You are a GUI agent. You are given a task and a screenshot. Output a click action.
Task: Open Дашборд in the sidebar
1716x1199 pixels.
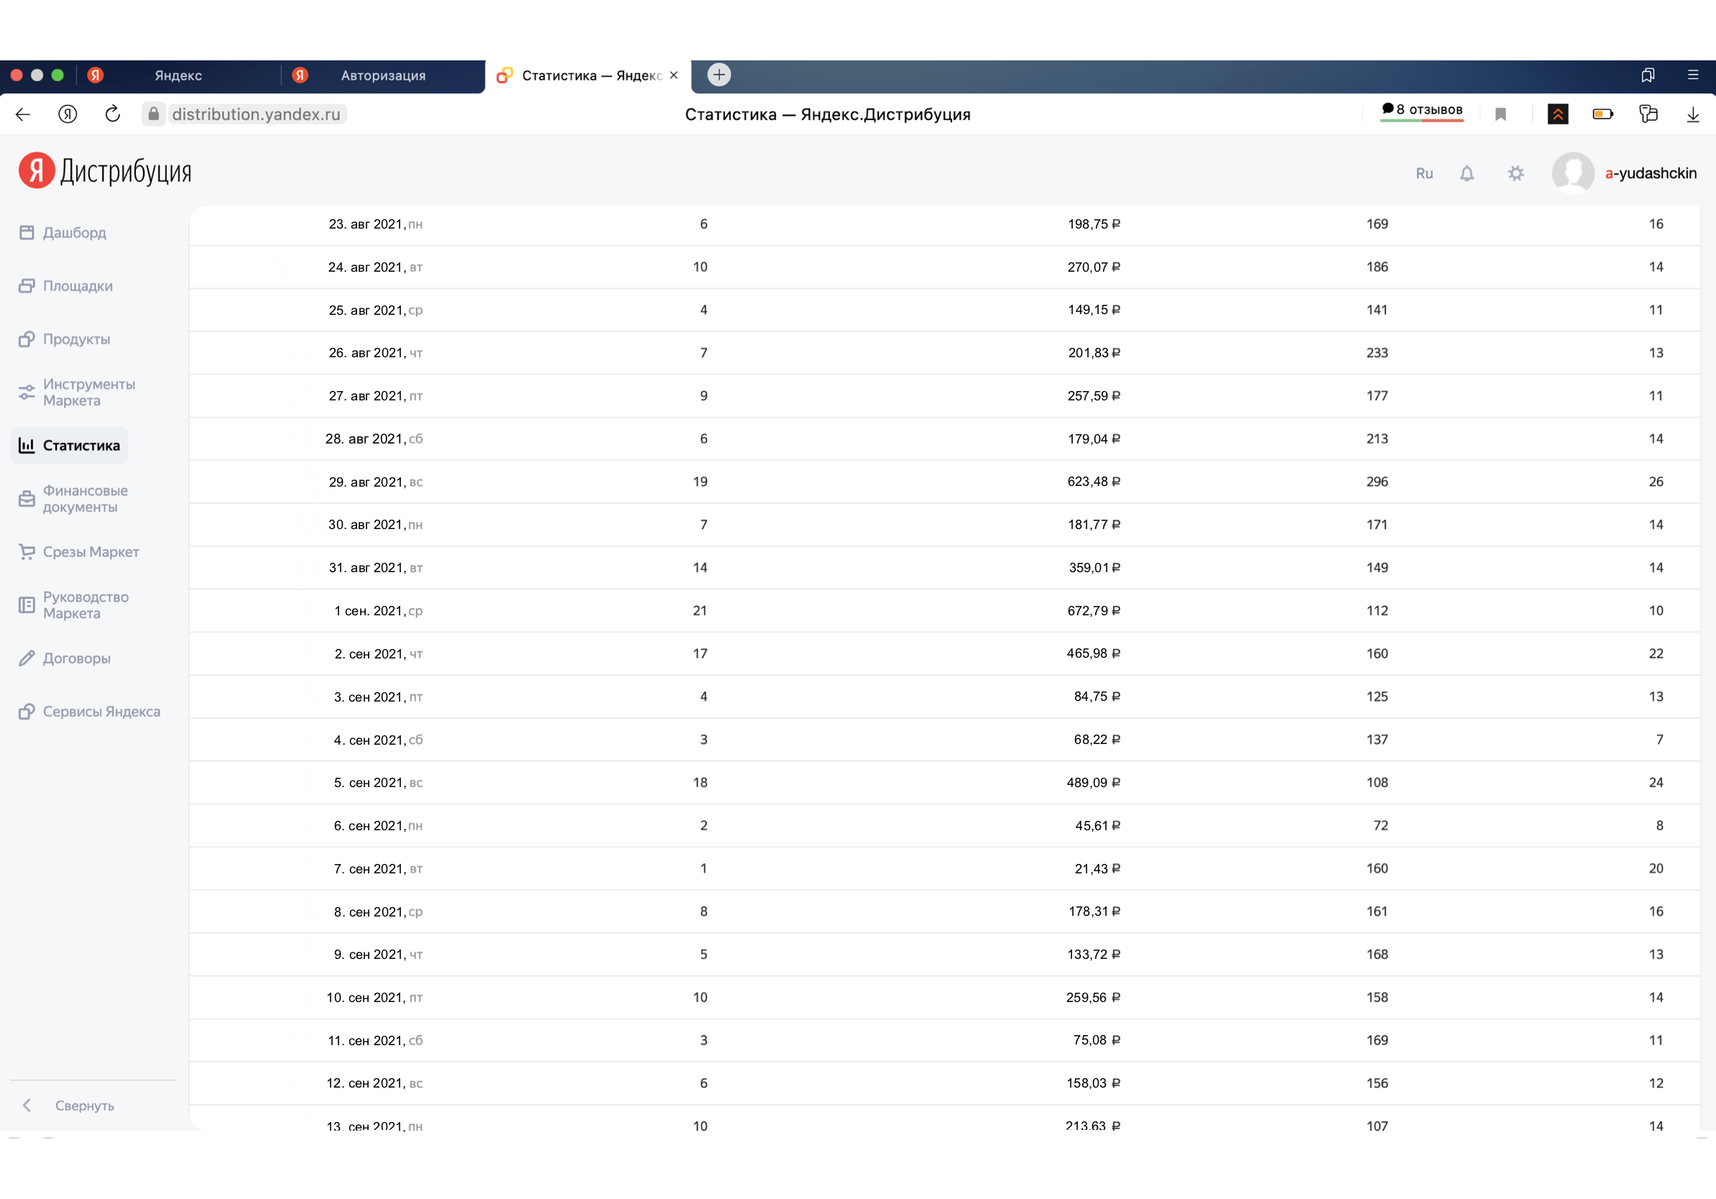coord(74,232)
